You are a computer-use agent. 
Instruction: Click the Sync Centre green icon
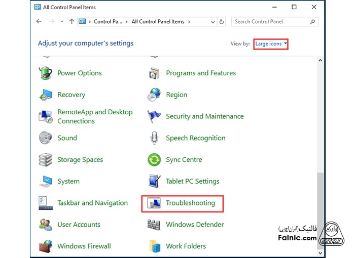[154, 160]
